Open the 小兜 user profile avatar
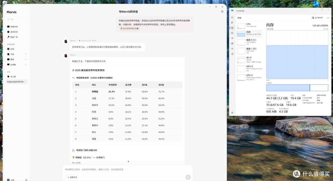 8,180
